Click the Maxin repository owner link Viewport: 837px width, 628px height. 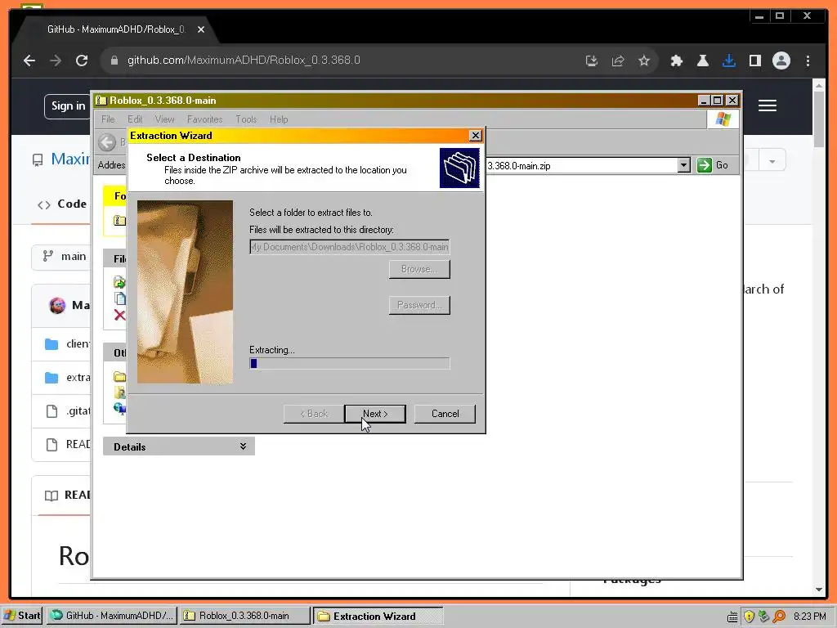point(70,159)
